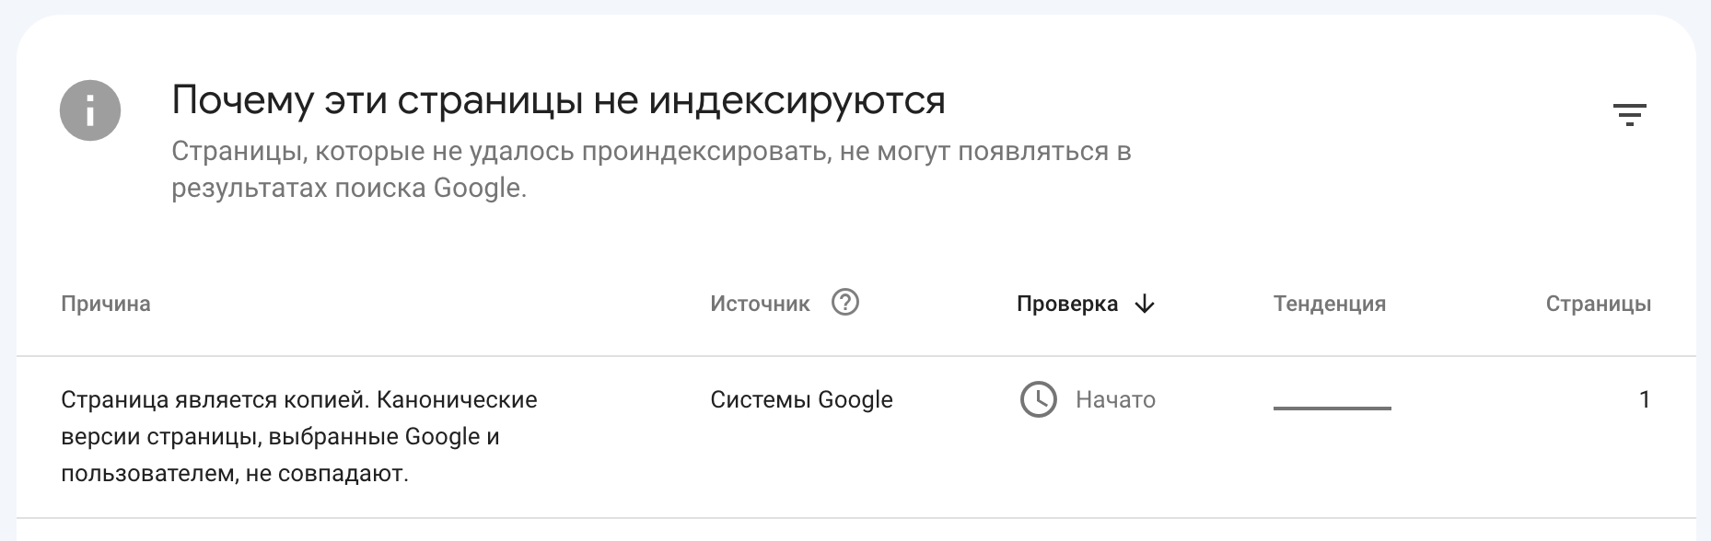
Task: Click the help question mark beside Источник
Action: 845,304
